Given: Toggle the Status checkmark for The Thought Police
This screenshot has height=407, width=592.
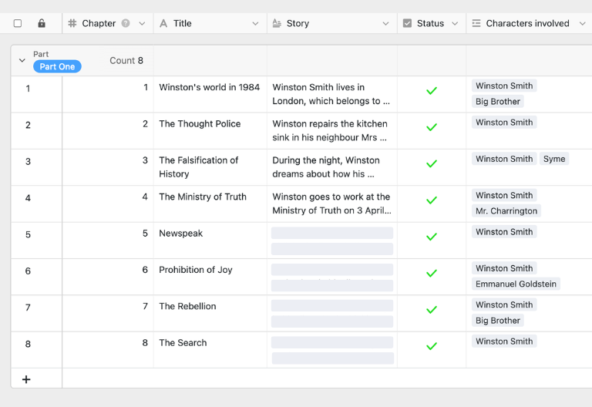Looking at the screenshot, I should tap(432, 127).
